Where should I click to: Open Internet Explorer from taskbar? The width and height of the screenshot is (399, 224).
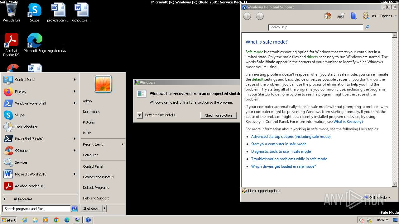pyautogui.click(x=25, y=220)
